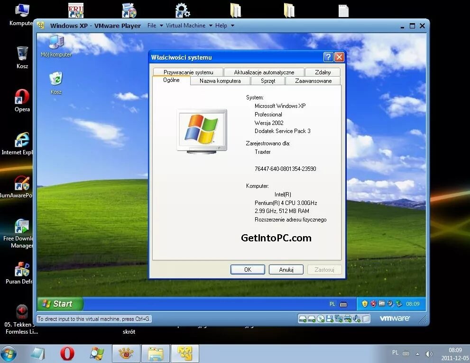Click CD/DVD drive device icon in VMware bar
Screen dimensions: 470x363
click(321, 319)
